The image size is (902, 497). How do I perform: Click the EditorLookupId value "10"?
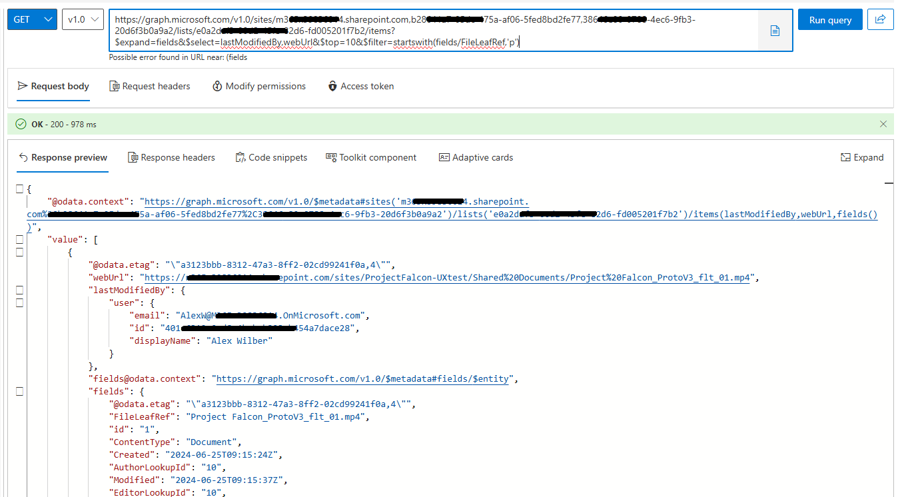(212, 492)
